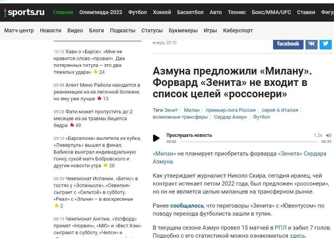
Task: Share article via Twitter icon
Action: [x=325, y=44]
